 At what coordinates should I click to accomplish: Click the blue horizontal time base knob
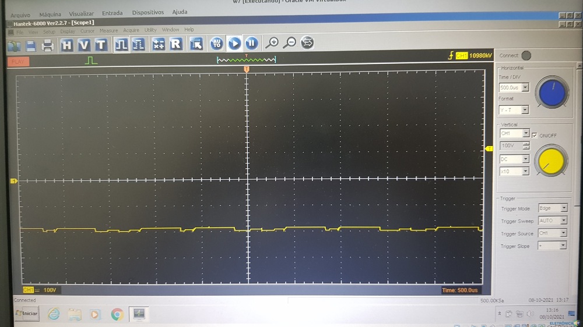click(x=552, y=93)
